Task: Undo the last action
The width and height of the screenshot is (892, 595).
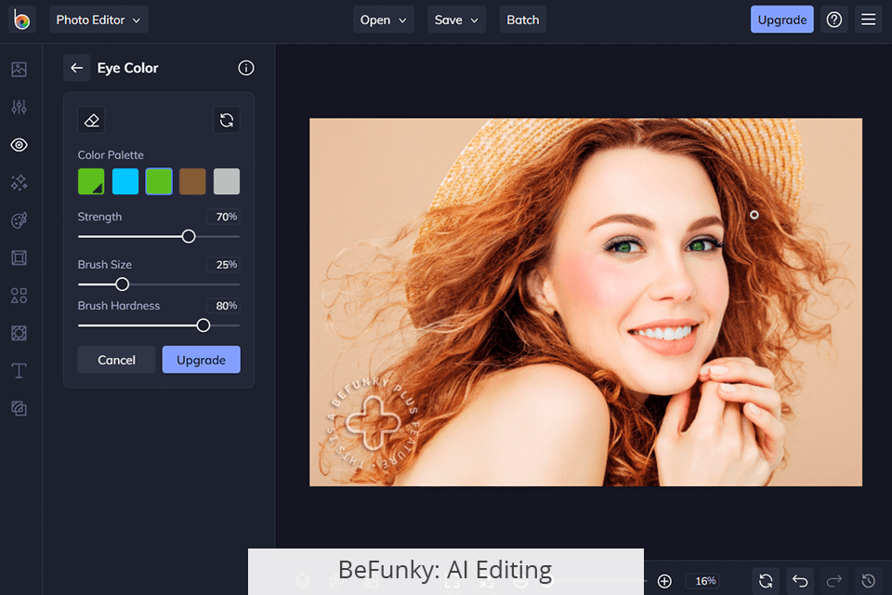Action: click(x=800, y=581)
